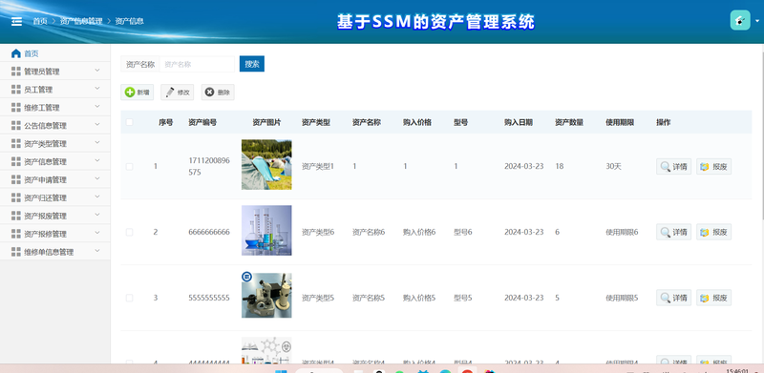Click the 资产名称 column header

coord(367,123)
